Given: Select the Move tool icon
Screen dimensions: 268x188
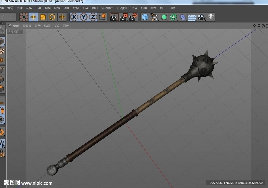Looking at the screenshot, I should [x=33, y=17].
